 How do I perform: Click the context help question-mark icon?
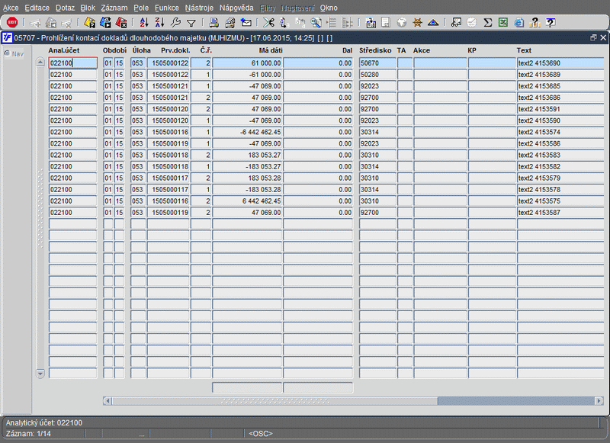click(x=551, y=23)
